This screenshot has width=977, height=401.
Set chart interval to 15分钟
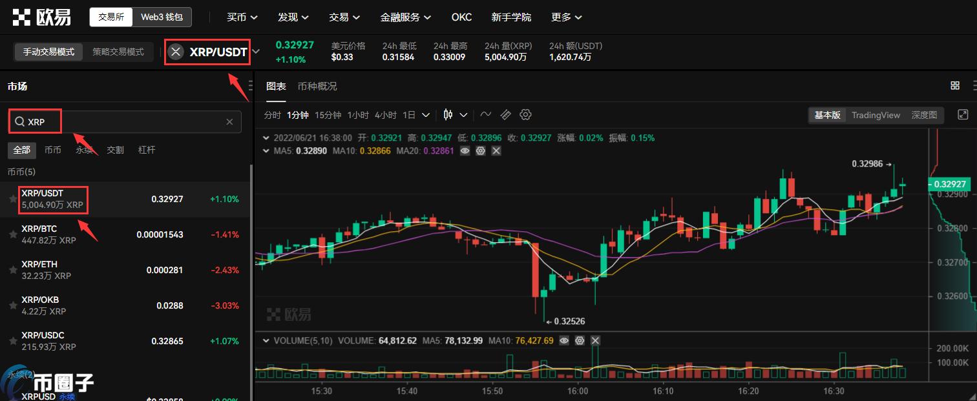(x=328, y=115)
